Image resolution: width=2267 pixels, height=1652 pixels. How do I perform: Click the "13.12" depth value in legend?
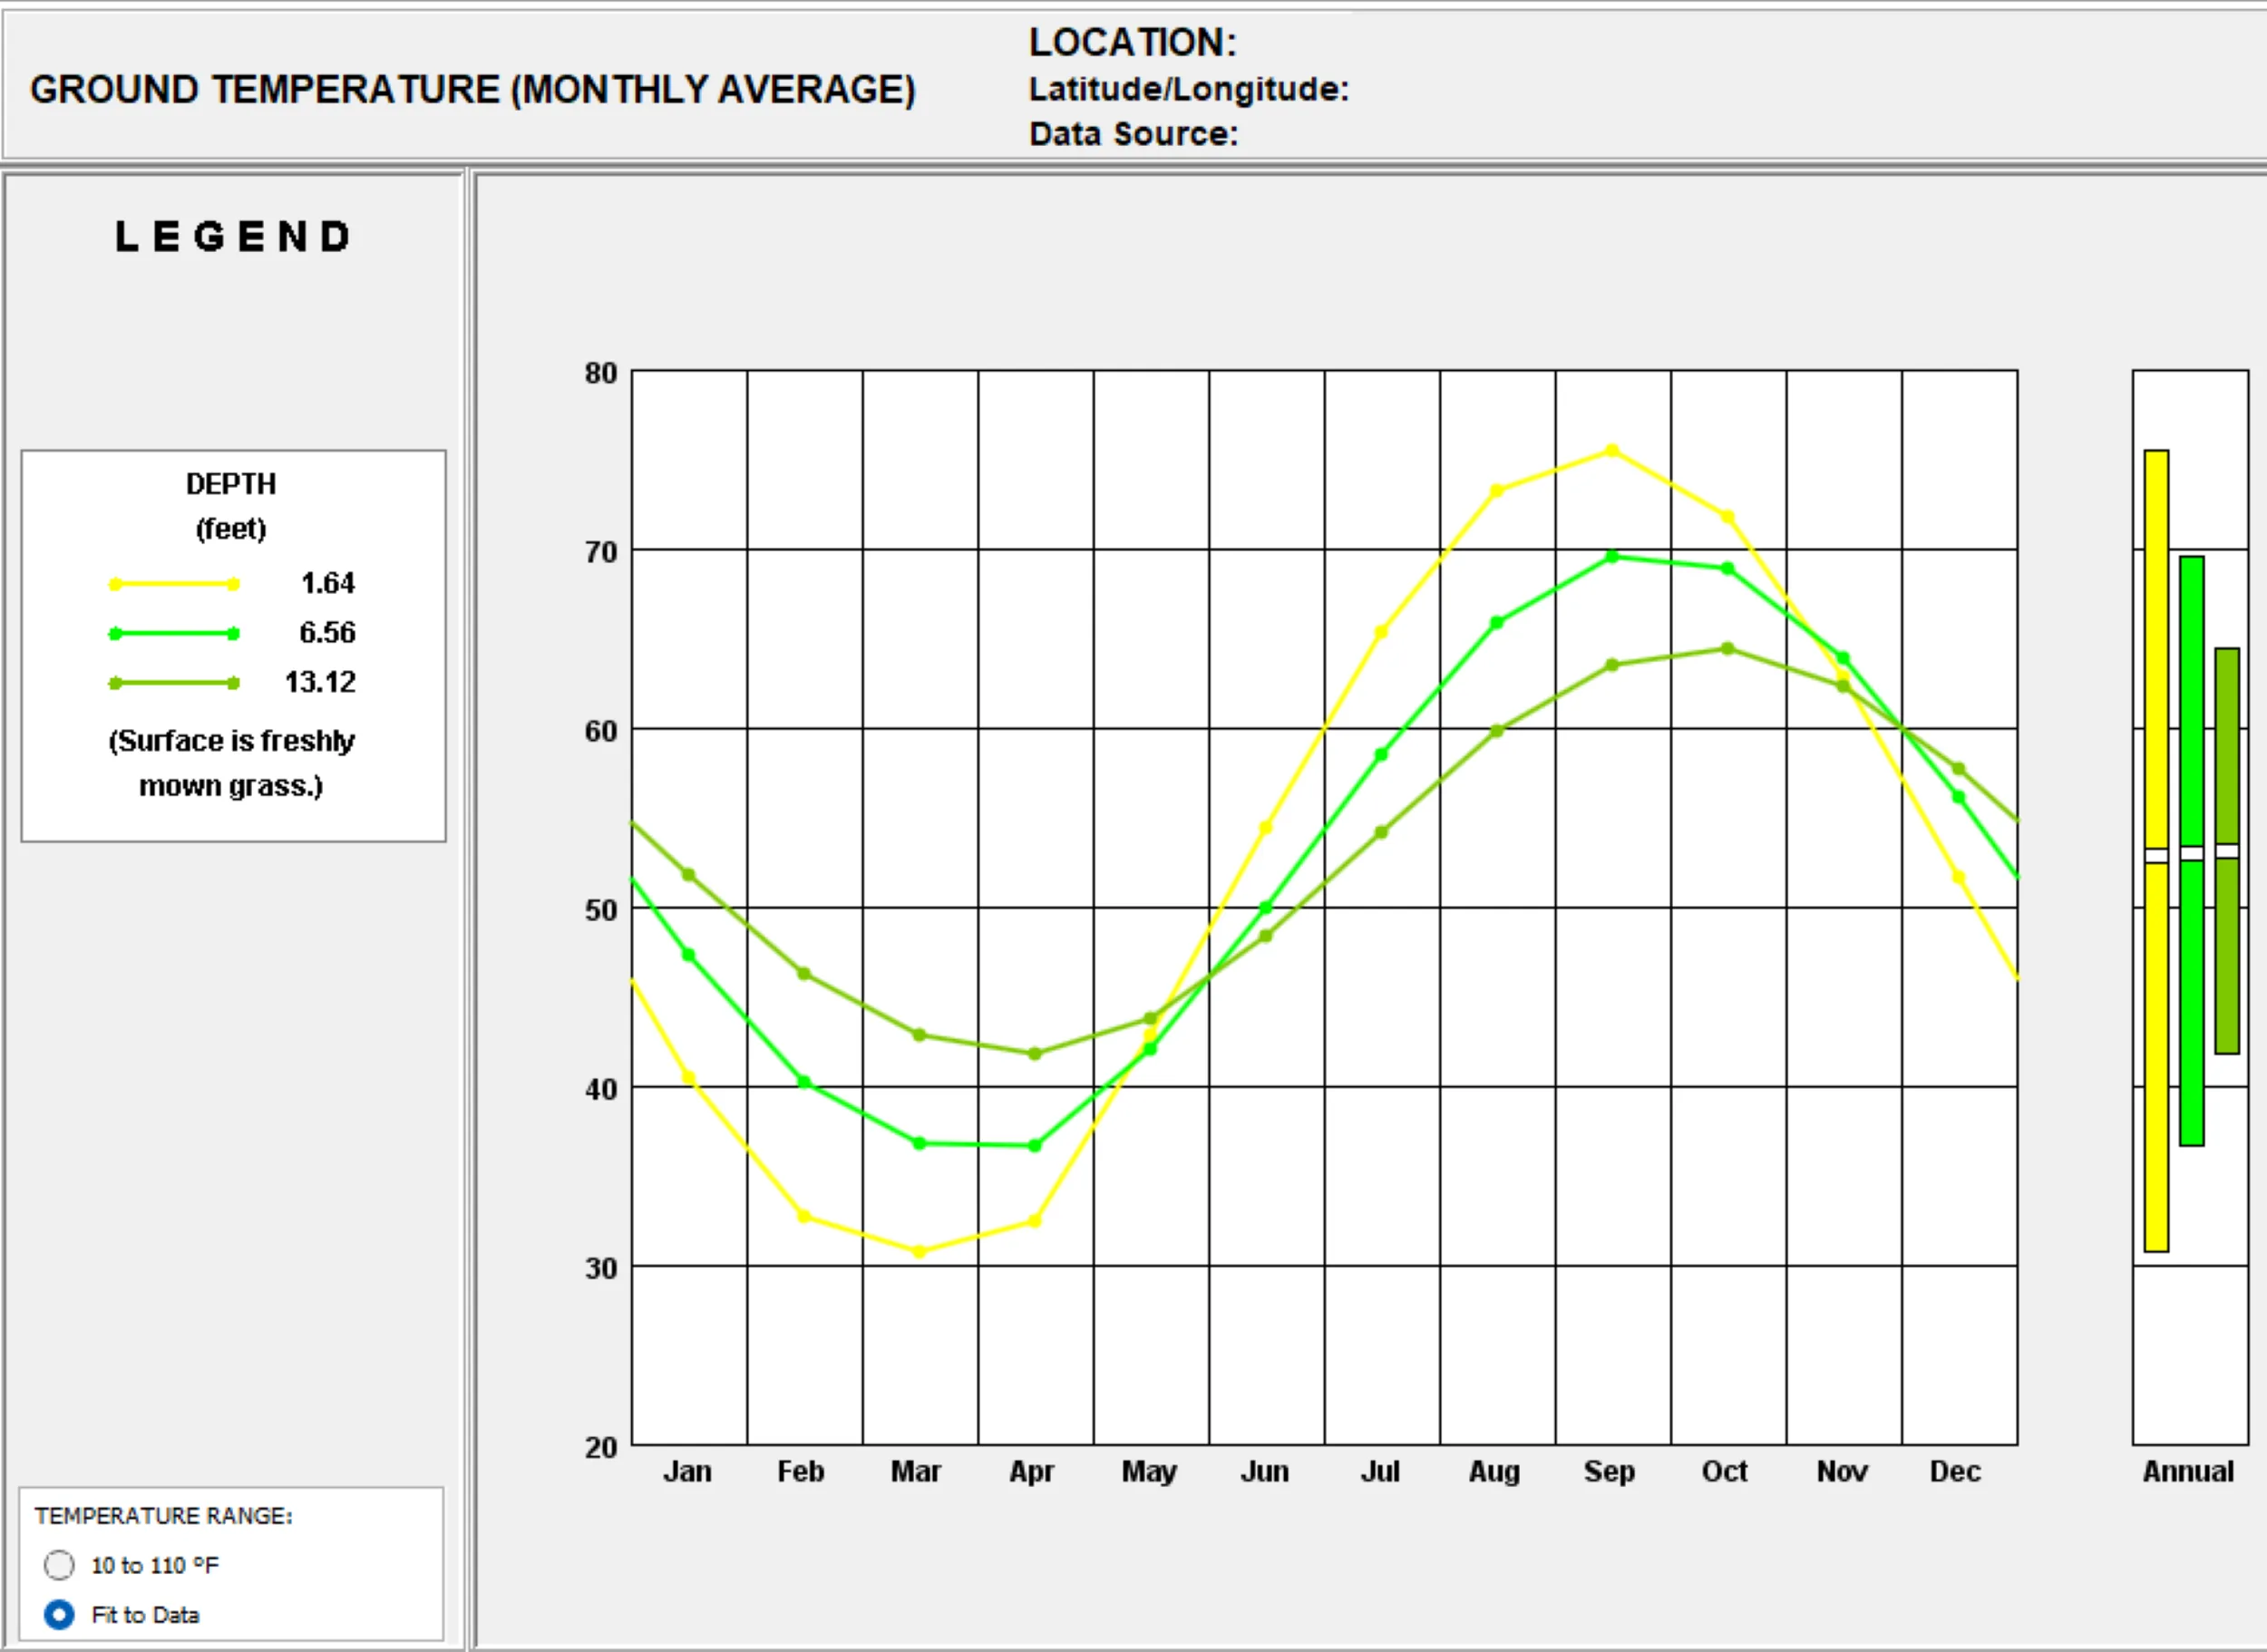coord(320,682)
